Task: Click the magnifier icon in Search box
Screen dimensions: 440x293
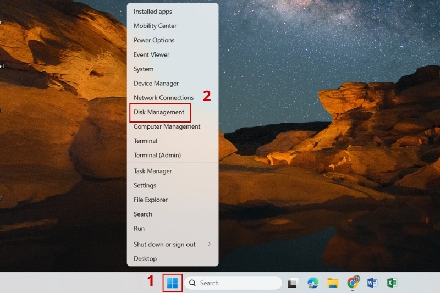Action: pos(193,283)
